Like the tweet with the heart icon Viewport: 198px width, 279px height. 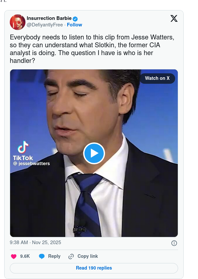pyautogui.click(x=14, y=257)
